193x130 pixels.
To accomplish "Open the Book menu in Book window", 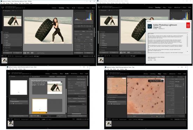I will [13, 69].
